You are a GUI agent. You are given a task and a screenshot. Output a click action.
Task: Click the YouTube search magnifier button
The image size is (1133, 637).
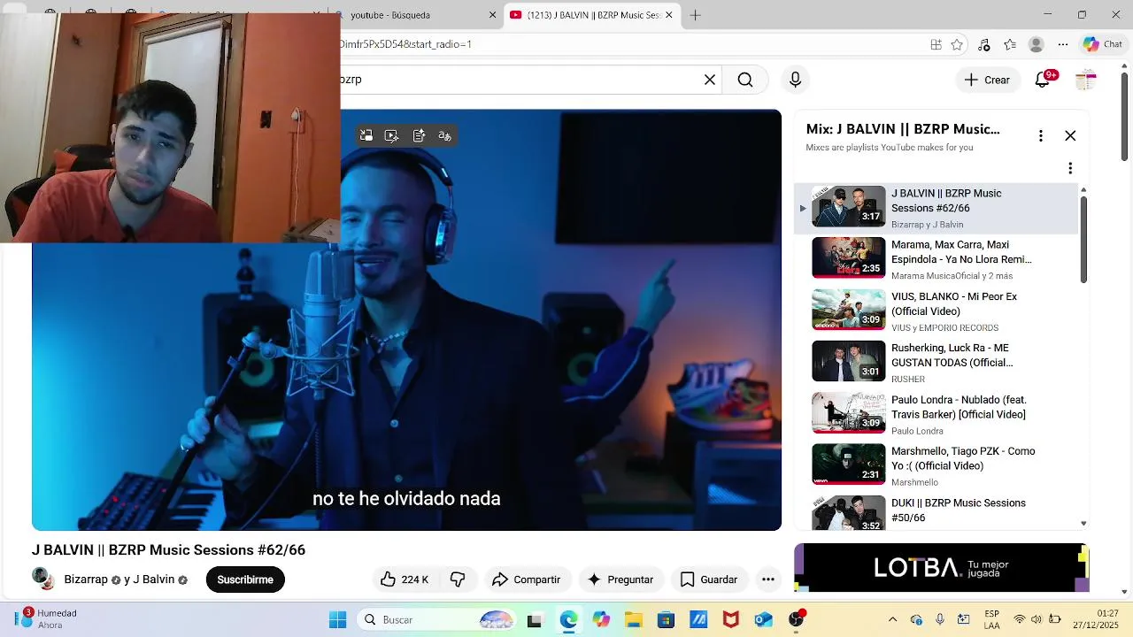click(x=745, y=80)
